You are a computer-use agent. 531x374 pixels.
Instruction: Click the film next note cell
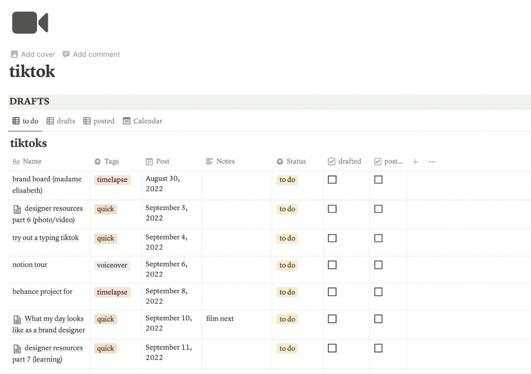237,325
